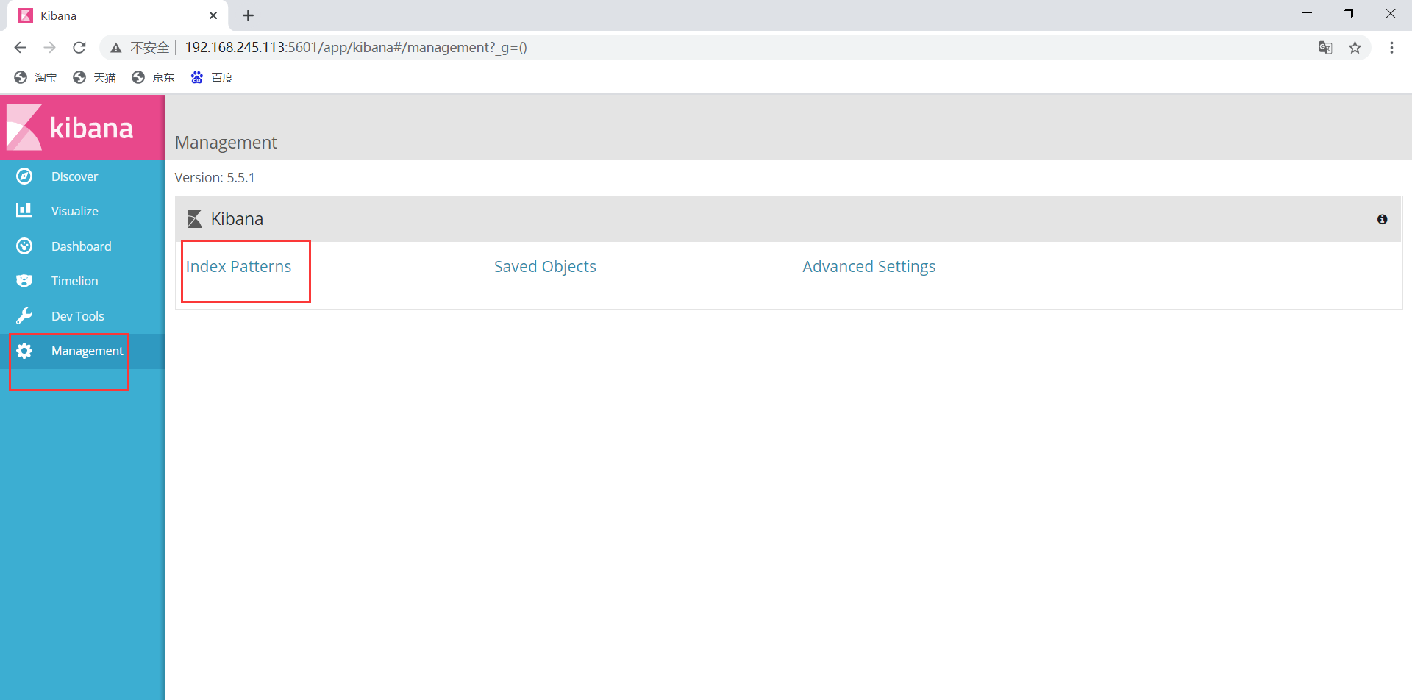The height and width of the screenshot is (700, 1412).
Task: Open Advanced Settings link
Action: (x=869, y=266)
